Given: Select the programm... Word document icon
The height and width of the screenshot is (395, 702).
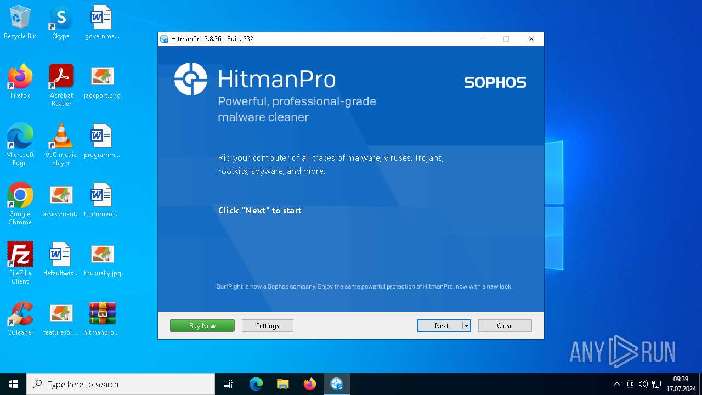Looking at the screenshot, I should (102, 141).
